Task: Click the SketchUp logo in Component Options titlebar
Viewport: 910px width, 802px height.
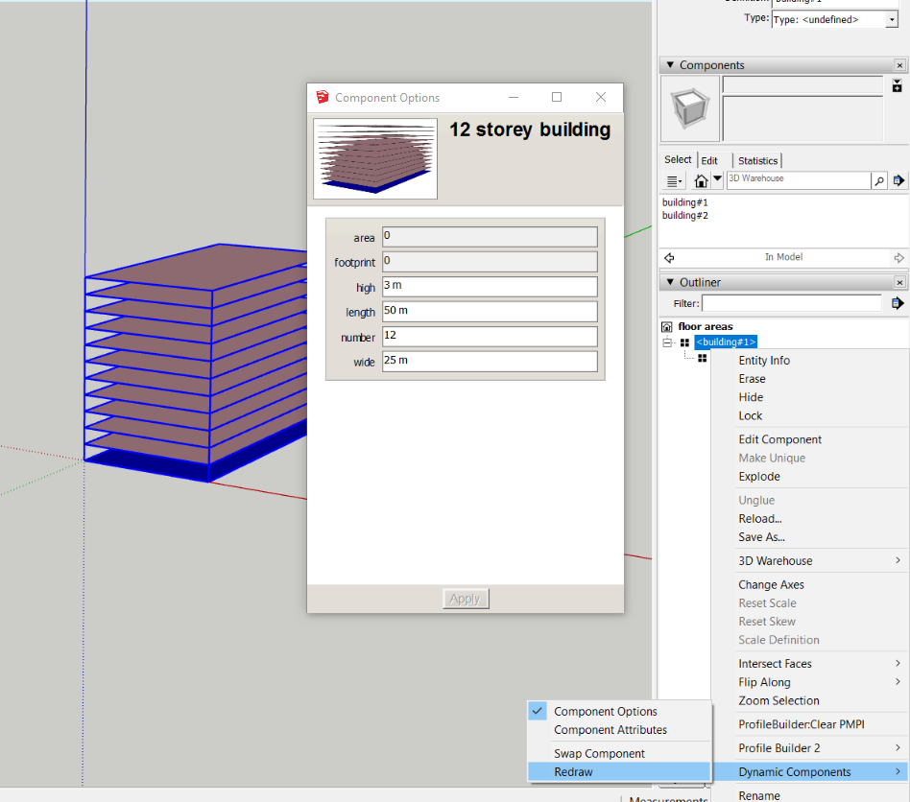Action: [323, 97]
